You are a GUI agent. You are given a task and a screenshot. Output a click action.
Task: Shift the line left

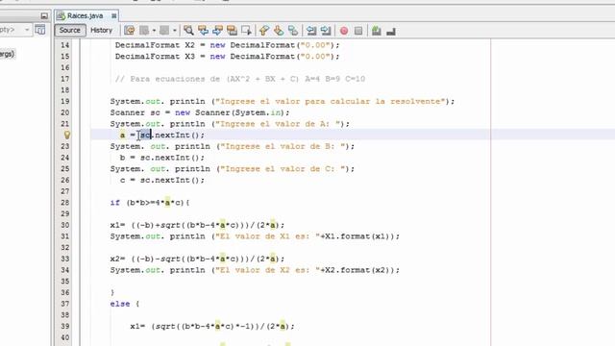point(311,30)
